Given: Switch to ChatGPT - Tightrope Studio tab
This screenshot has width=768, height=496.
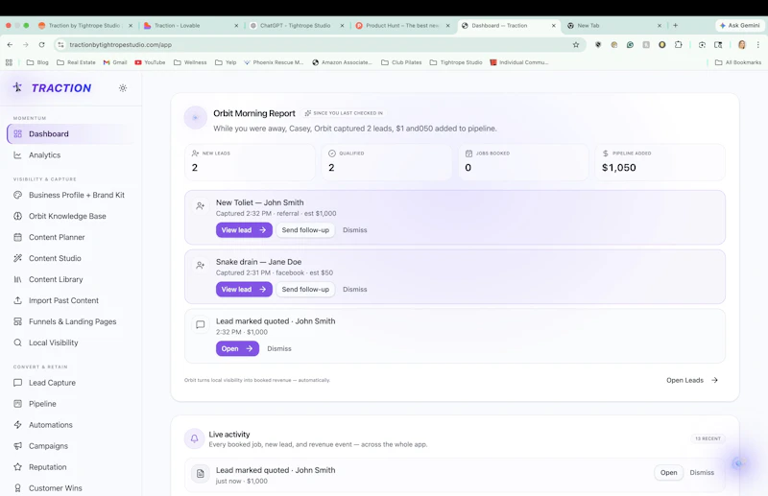Looking at the screenshot, I should tap(296, 26).
